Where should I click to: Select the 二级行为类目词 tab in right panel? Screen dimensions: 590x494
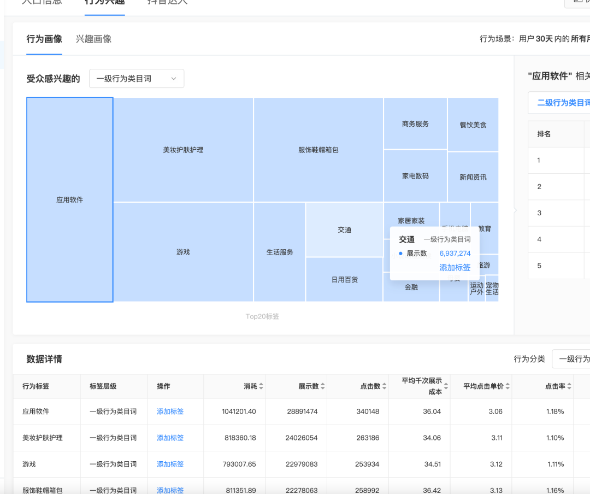tap(563, 103)
